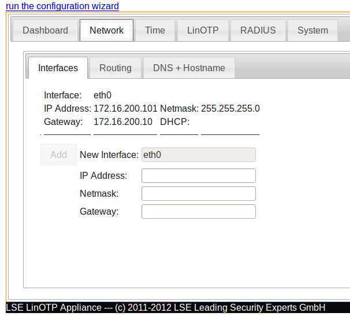
Task: Click the 255.255.255.0 netmask value
Action: pos(230,108)
